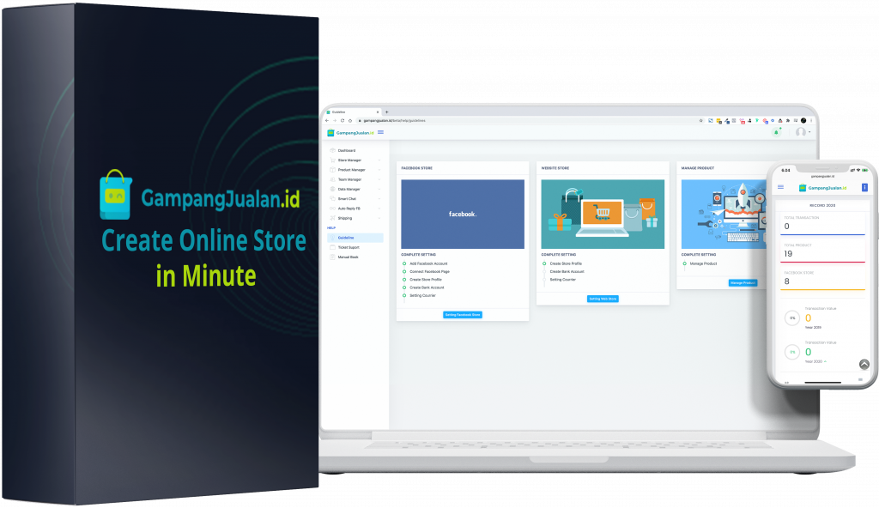Click the hamburger menu icon beside the GampangJualan logo
This screenshot has height=508, width=879.
(380, 132)
